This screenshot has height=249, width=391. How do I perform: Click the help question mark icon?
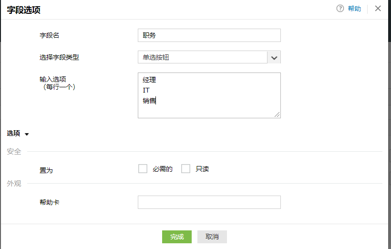(x=340, y=9)
